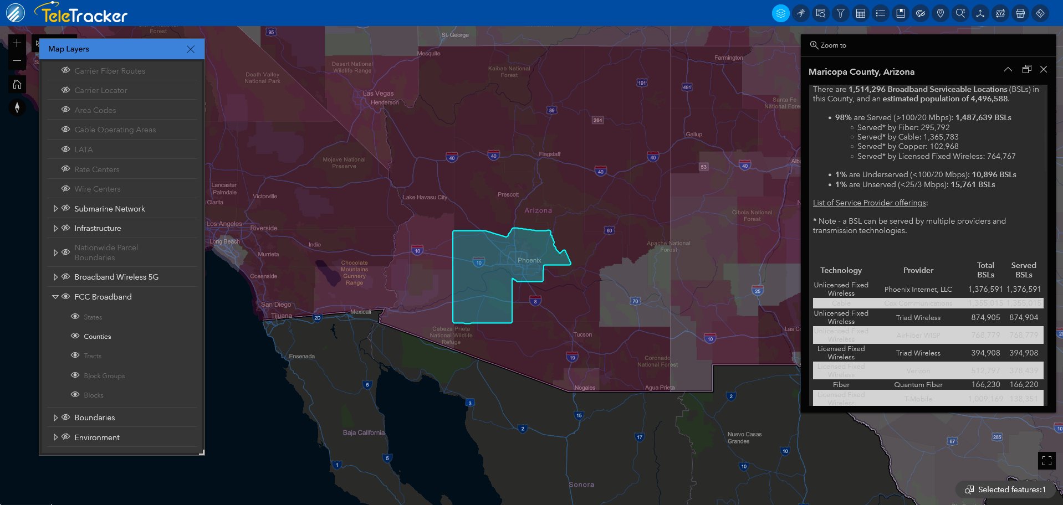
Task: Click Zoom to in the popup
Action: tap(829, 45)
